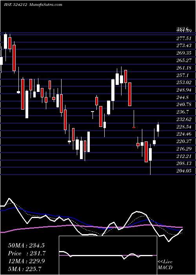This screenshot has width=196, height=275.
Task: Click the 265.27 price axis label
Action: [184, 60]
